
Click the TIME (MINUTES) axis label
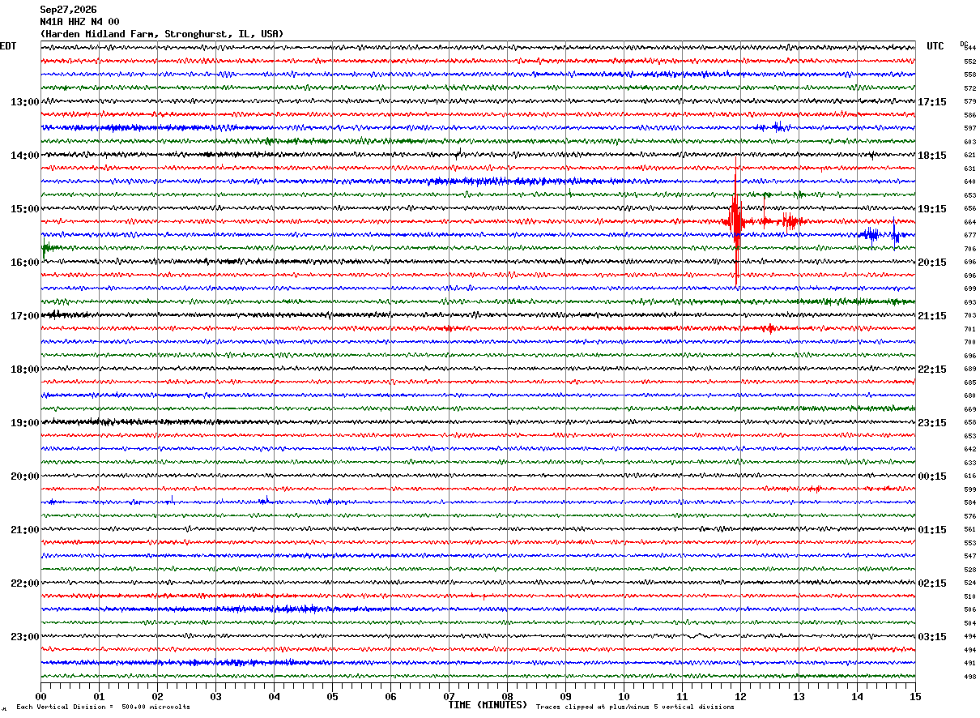click(488, 705)
